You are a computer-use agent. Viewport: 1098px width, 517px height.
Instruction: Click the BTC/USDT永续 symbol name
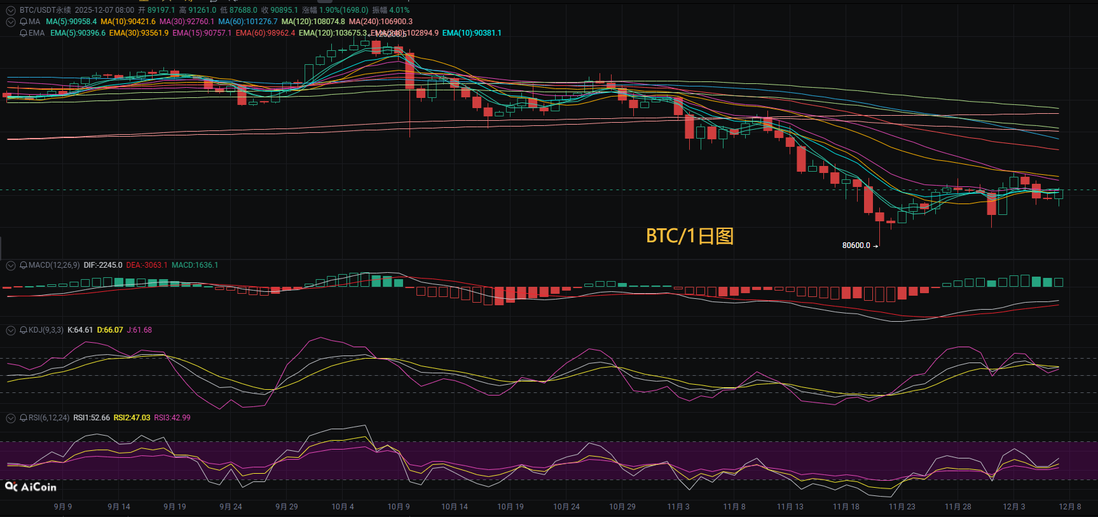point(45,10)
